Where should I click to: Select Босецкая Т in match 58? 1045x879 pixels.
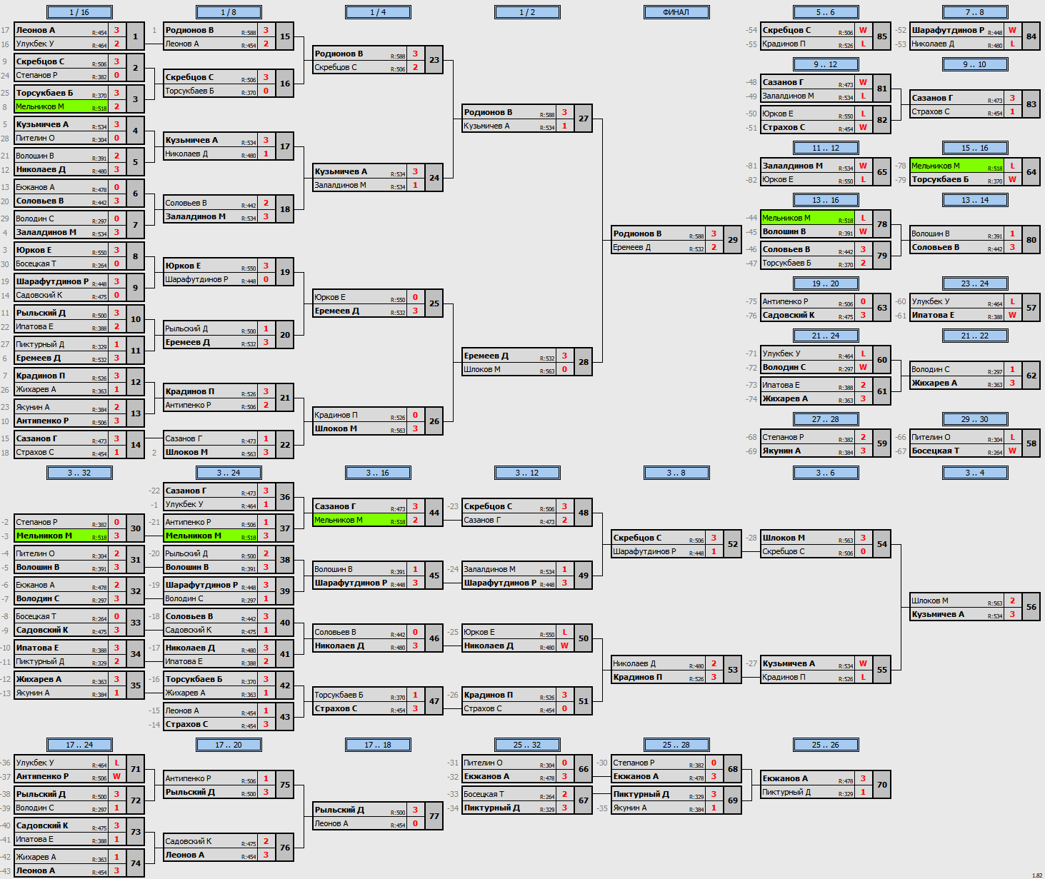pyautogui.click(x=956, y=451)
